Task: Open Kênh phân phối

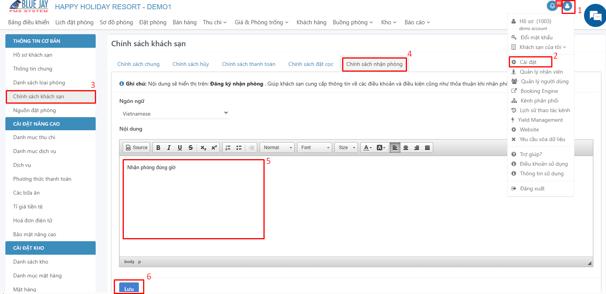Action: 539,101
